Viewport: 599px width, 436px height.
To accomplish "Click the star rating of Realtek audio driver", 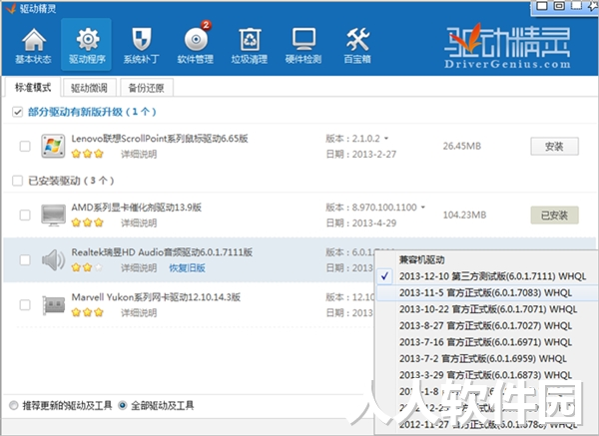I will click(x=88, y=267).
